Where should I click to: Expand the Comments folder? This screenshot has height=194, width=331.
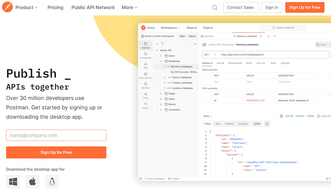(161, 110)
